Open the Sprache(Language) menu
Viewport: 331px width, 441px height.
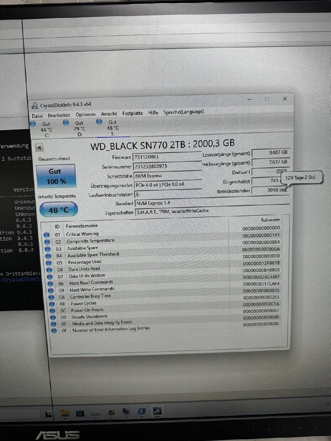[183, 112]
